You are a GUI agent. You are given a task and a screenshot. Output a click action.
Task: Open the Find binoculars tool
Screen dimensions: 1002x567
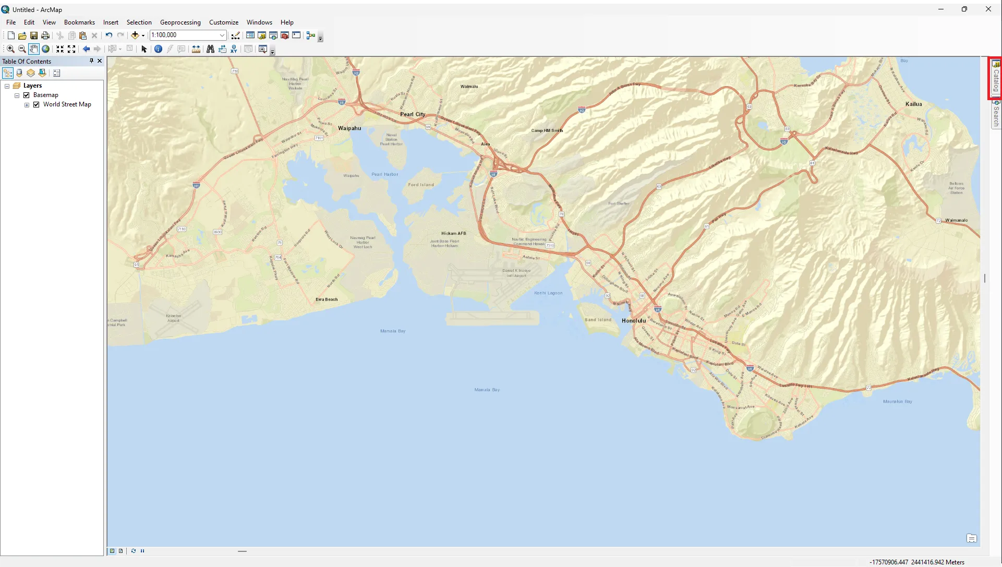point(210,49)
